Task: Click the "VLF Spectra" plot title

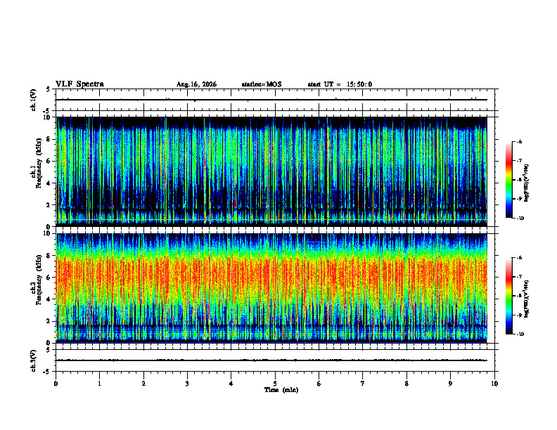Action: click(x=79, y=84)
